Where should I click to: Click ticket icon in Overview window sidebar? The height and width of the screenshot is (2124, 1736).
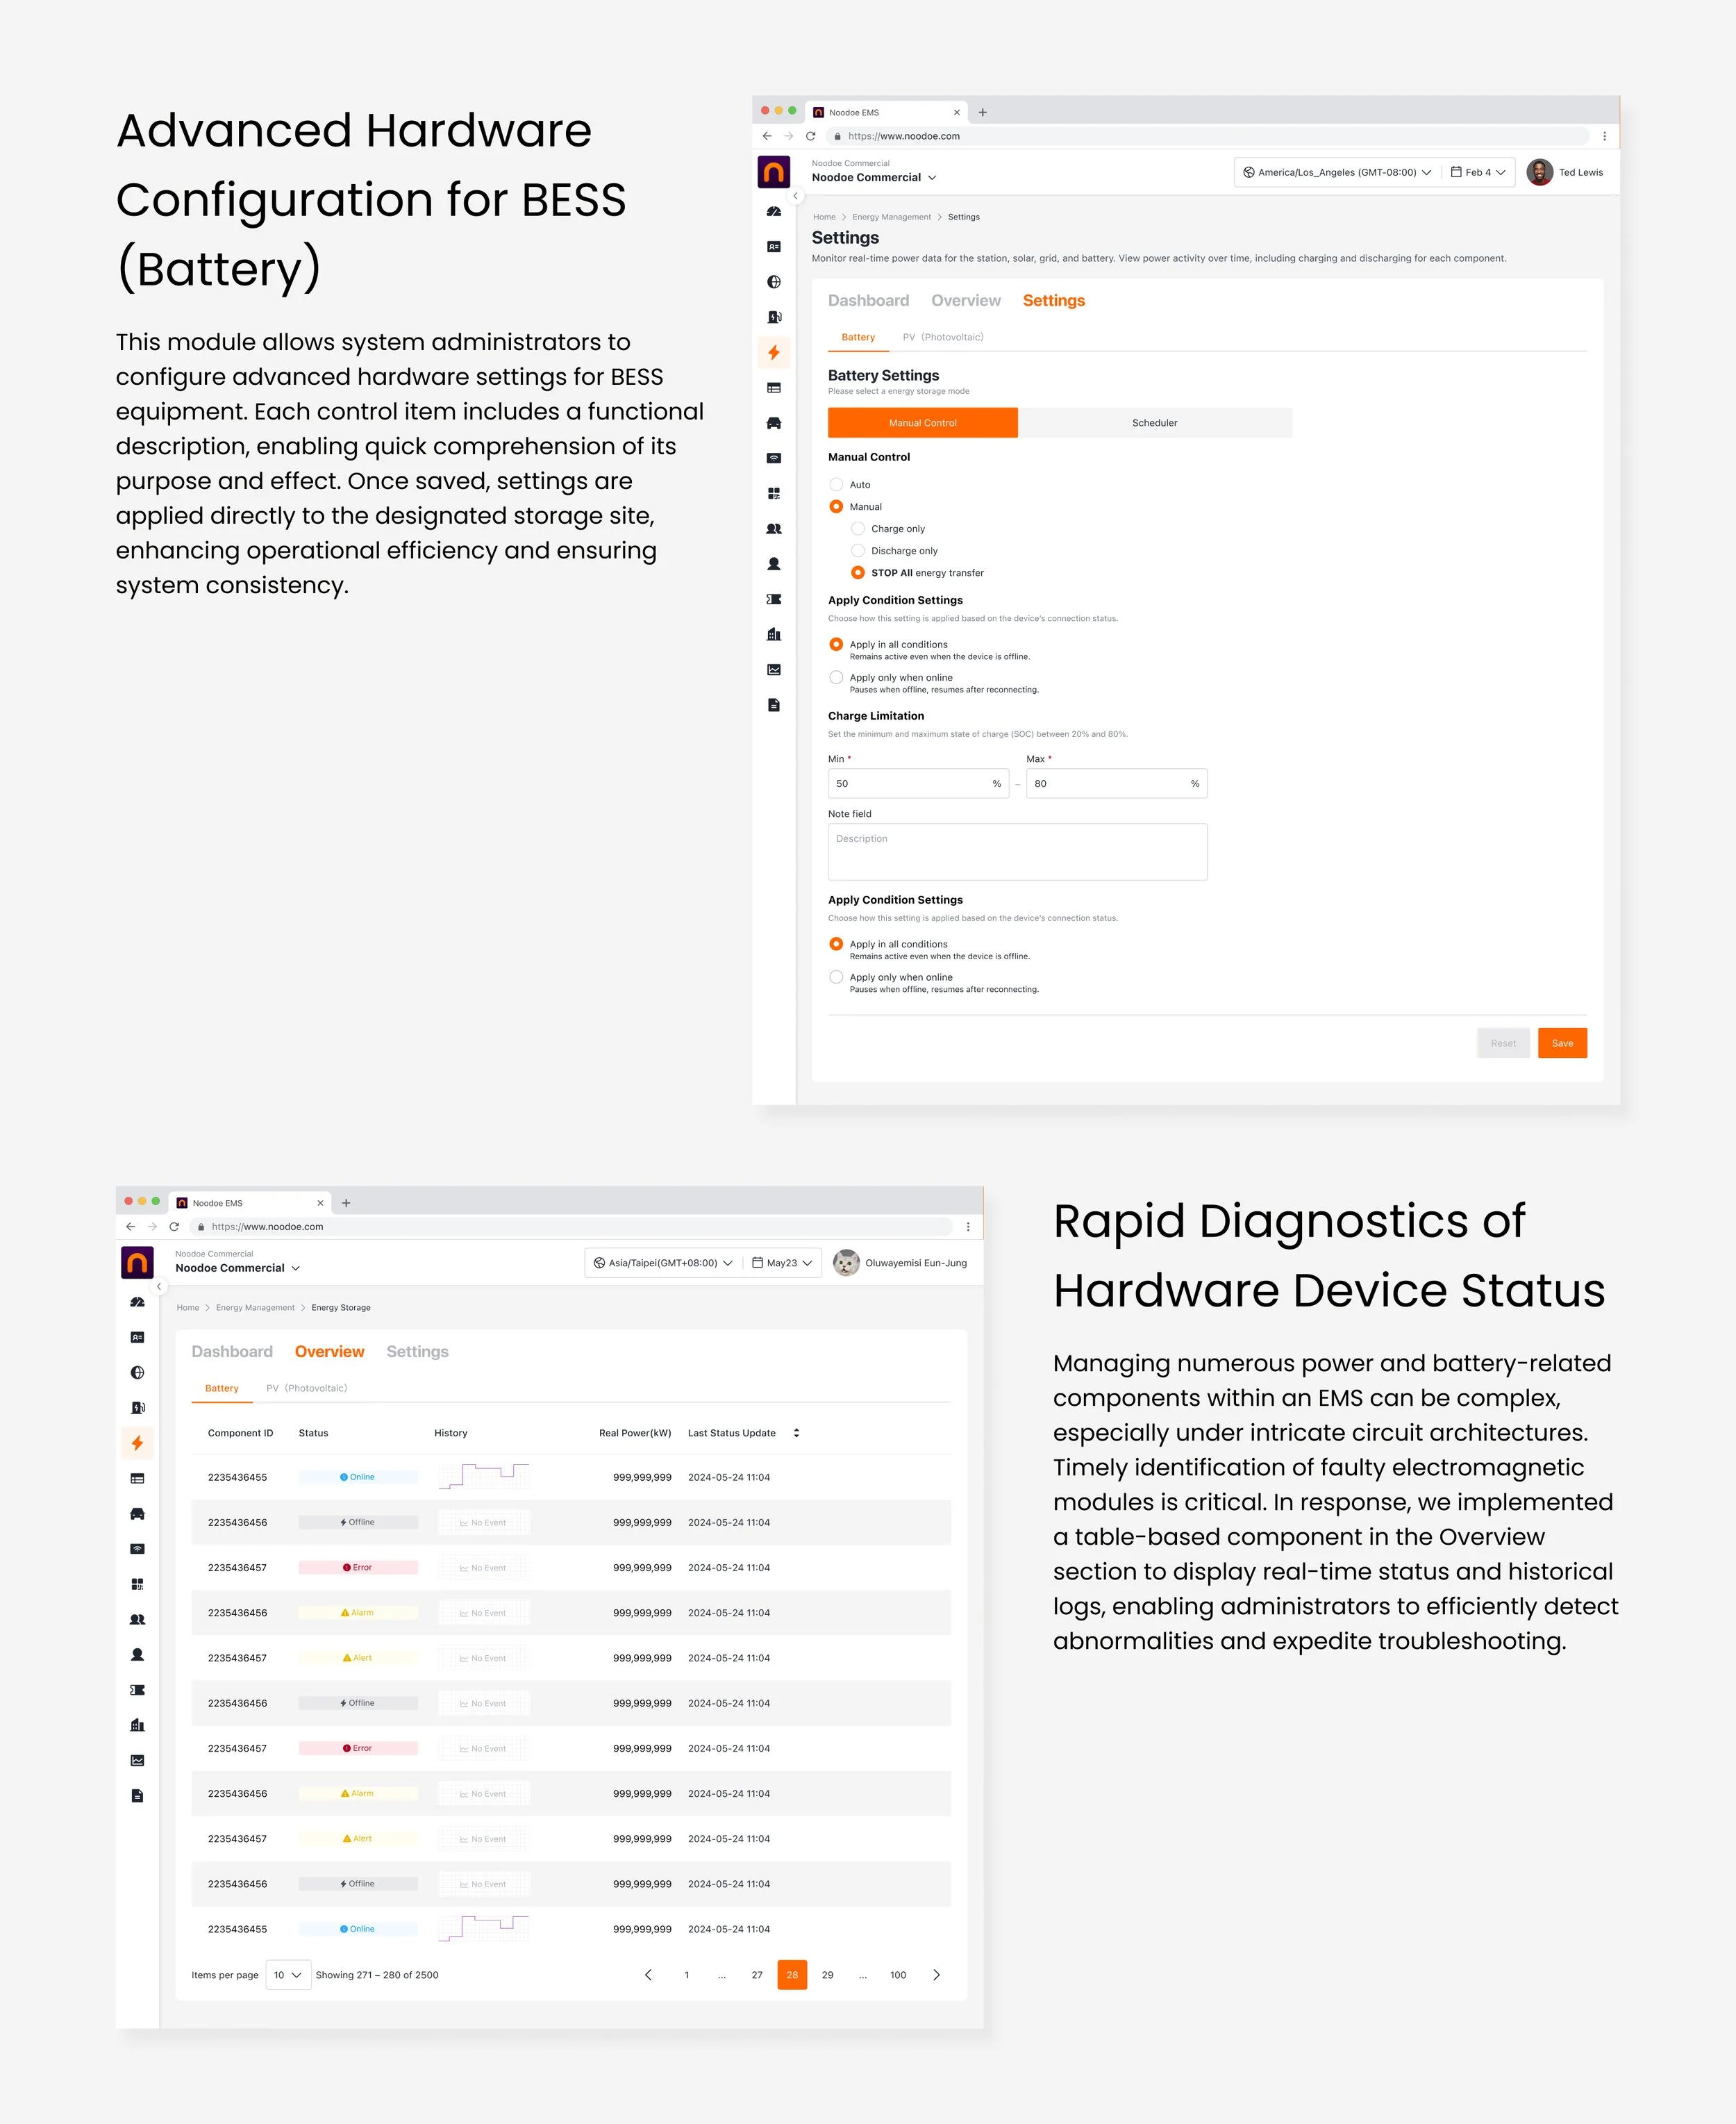[x=138, y=1690]
